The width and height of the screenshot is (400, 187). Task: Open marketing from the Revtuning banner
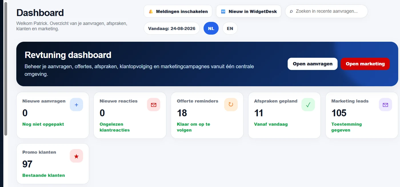365,64
